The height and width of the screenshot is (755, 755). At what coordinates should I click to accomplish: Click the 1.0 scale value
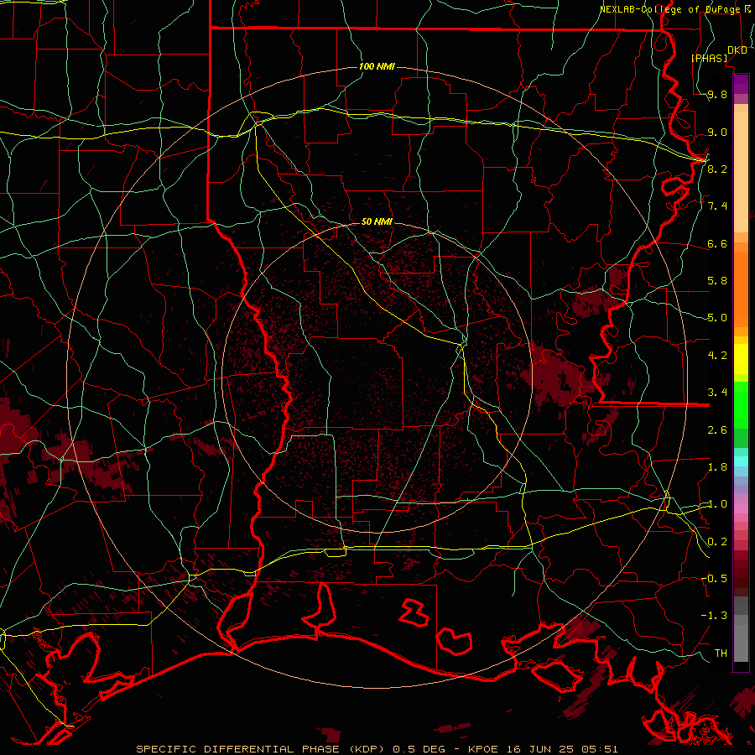[717, 504]
